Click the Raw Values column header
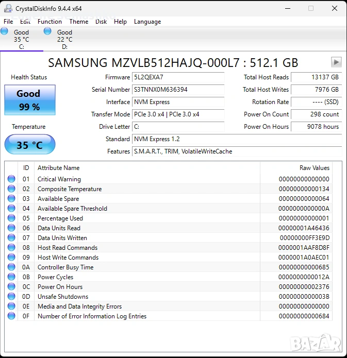The image size is (347, 358). (x=314, y=168)
